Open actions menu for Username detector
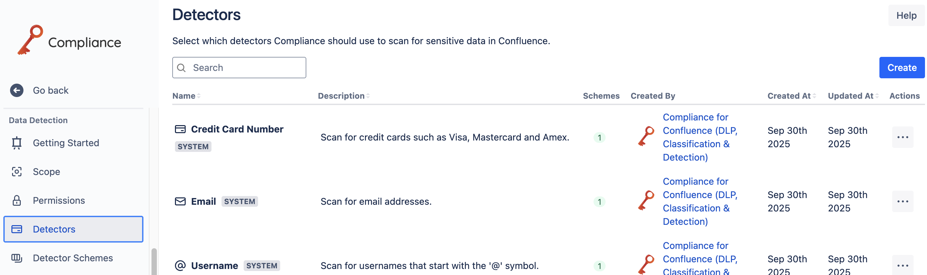Viewport: 927px width, 275px height. click(x=902, y=266)
